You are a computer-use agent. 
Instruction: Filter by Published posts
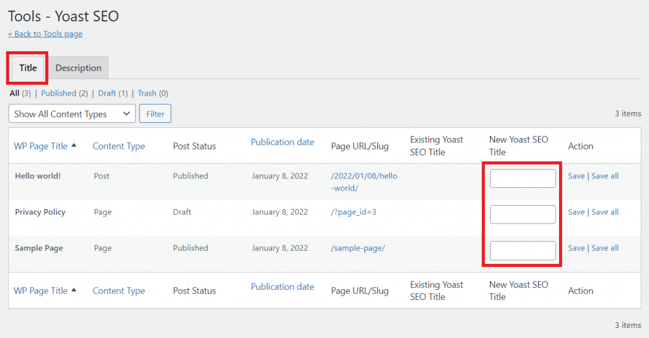(58, 94)
